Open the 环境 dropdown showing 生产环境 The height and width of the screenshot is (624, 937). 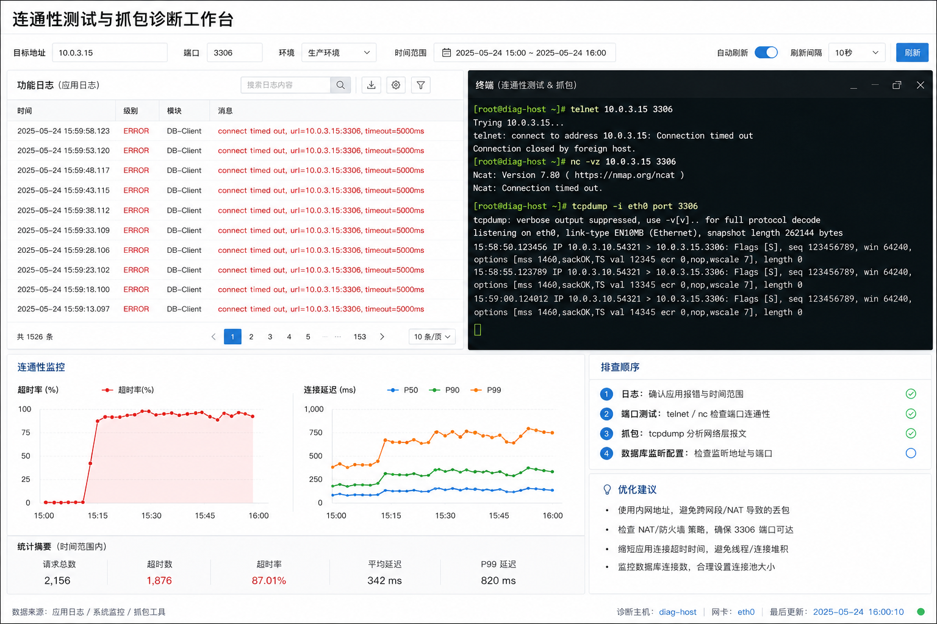[x=339, y=52]
